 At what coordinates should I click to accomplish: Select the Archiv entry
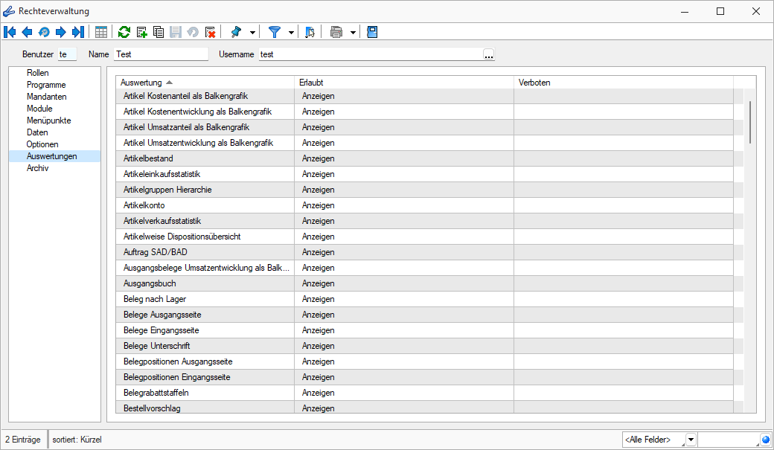coord(37,168)
